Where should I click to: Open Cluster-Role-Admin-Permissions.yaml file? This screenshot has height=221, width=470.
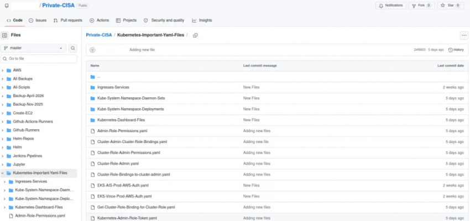click(x=129, y=152)
